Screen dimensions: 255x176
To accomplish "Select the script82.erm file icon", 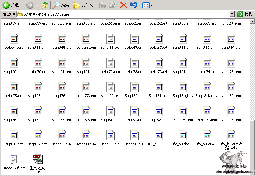I will 231,87.
